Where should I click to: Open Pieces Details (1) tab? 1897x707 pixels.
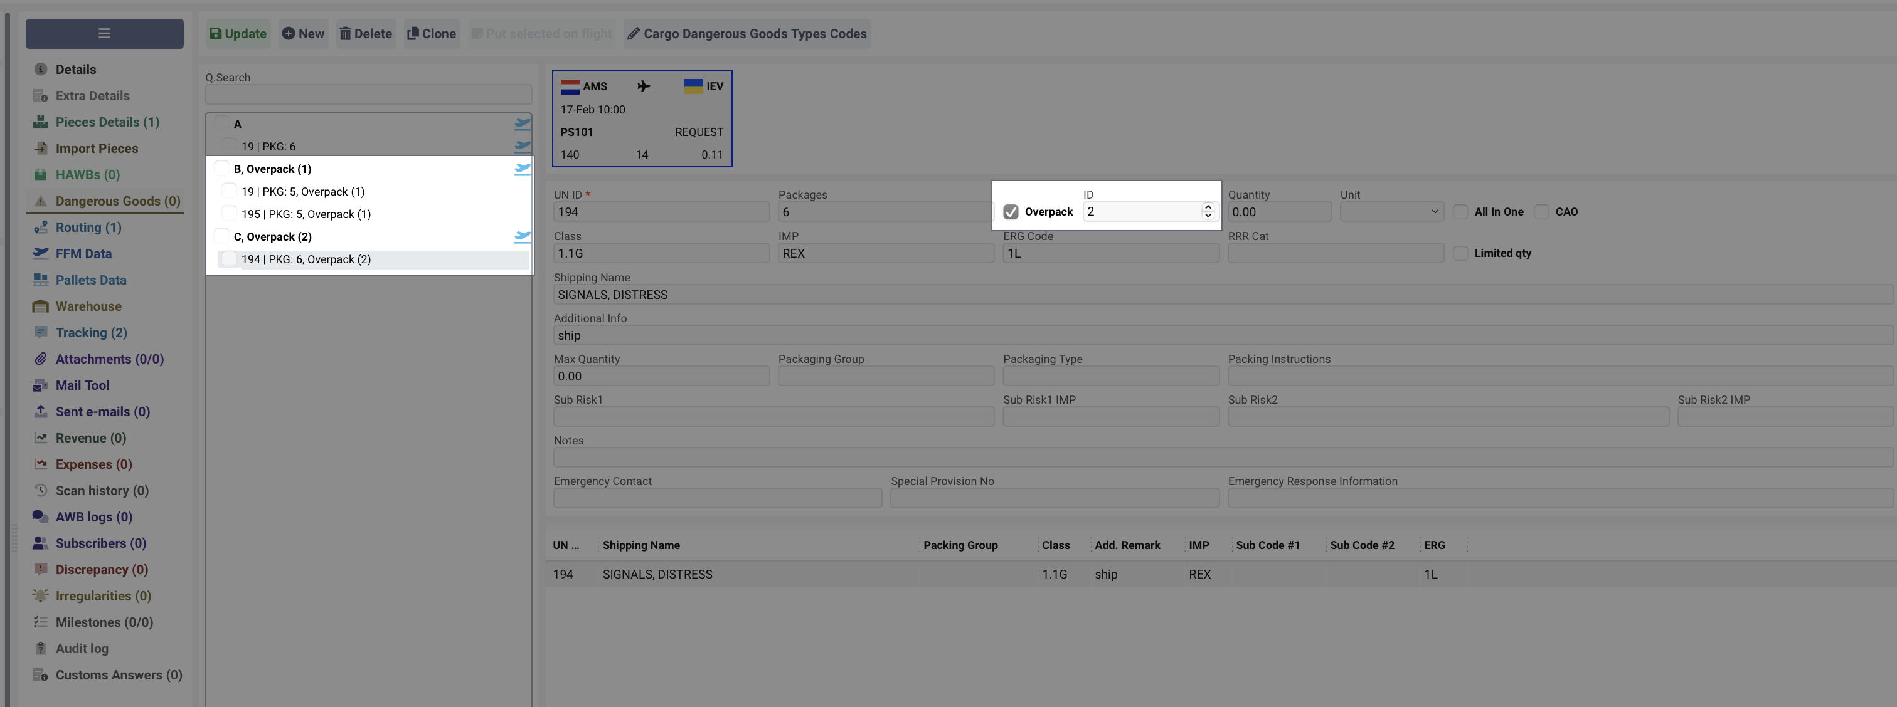click(x=107, y=122)
